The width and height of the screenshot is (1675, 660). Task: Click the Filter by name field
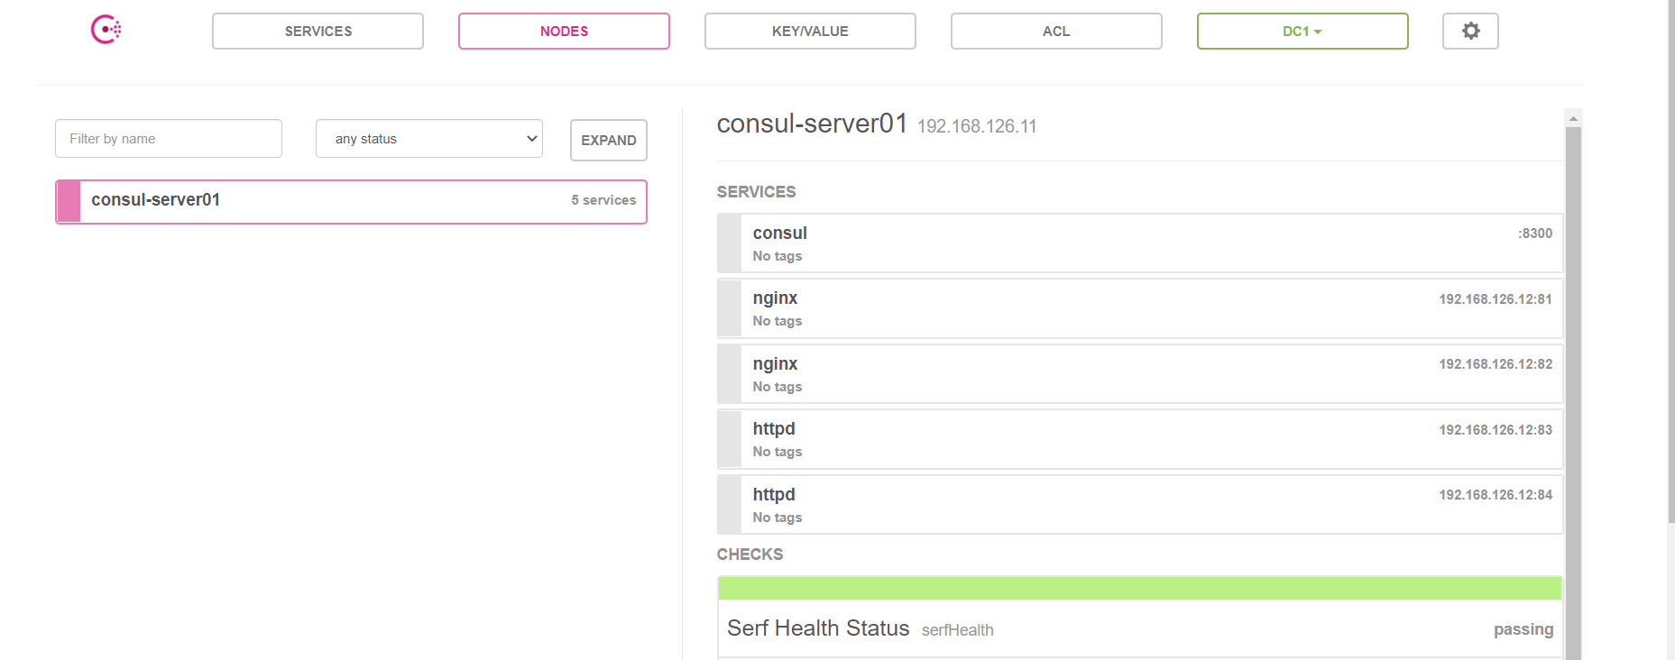[169, 139]
